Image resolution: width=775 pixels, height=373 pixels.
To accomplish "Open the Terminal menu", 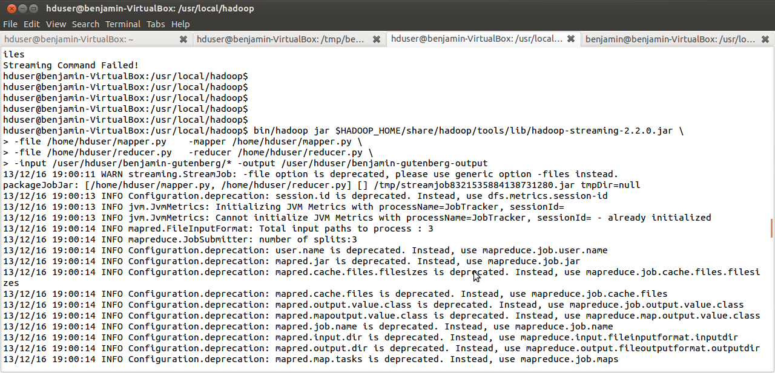I will point(123,24).
